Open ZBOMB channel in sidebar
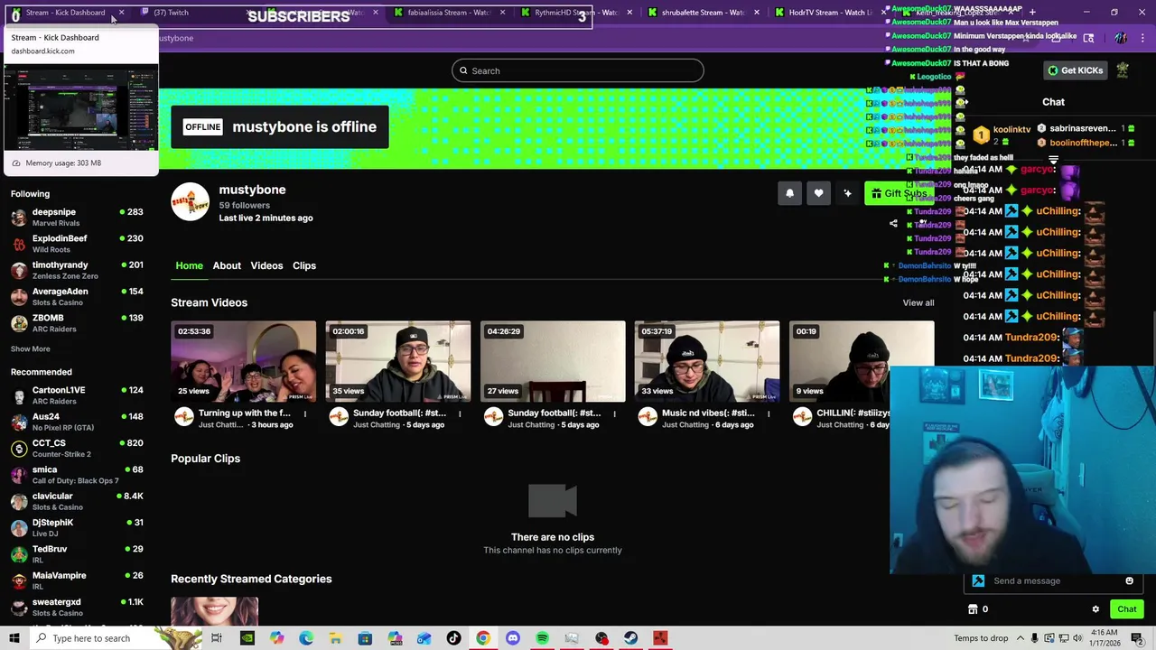Screen dimensions: 1156x650 coord(78,323)
